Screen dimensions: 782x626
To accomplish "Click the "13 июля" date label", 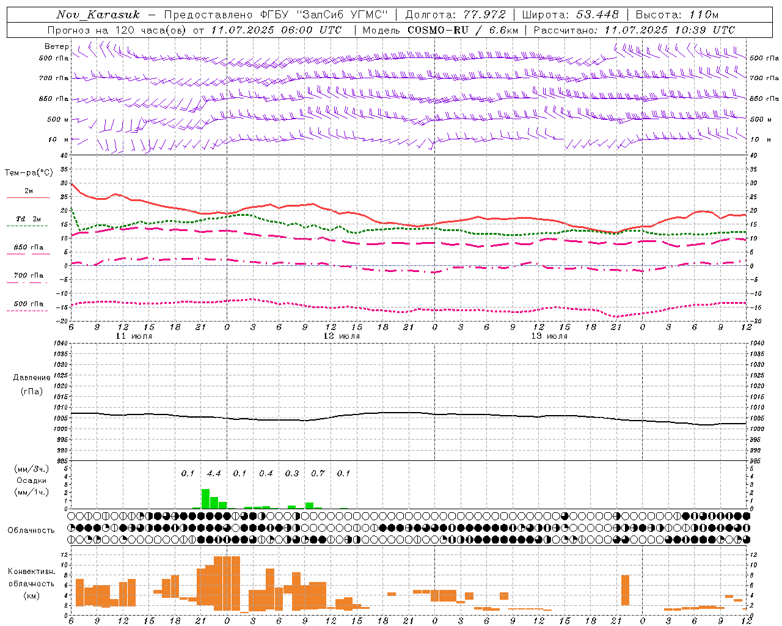I will pos(549,336).
